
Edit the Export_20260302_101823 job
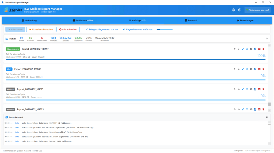243,110
